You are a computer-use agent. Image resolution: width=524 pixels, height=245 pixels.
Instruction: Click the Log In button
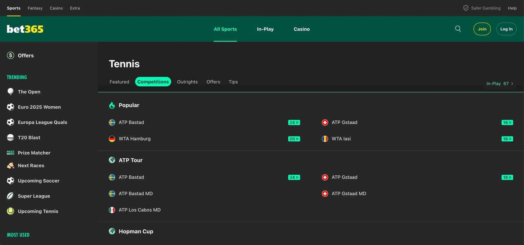click(x=507, y=29)
